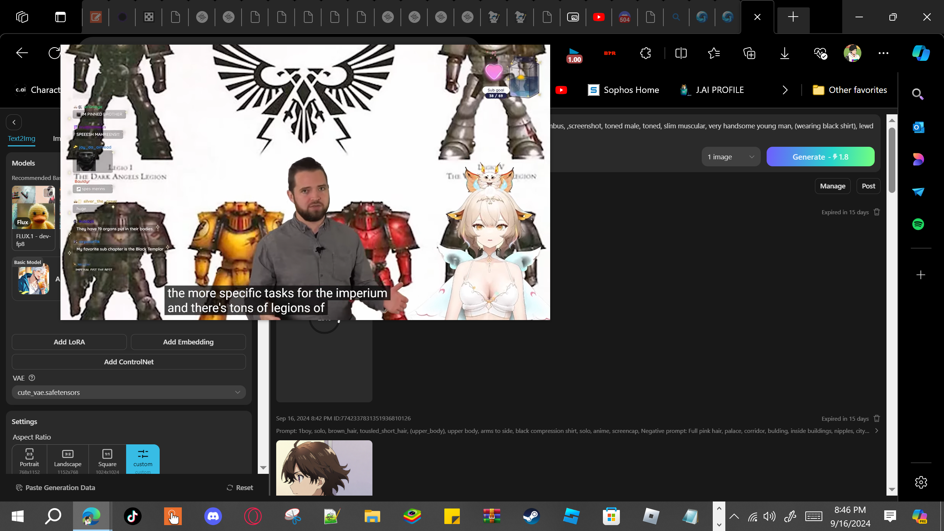The width and height of the screenshot is (944, 531).
Task: Customize the sidebar with the plus icon
Action: [x=921, y=275]
